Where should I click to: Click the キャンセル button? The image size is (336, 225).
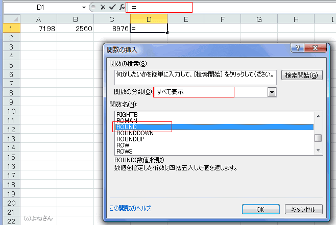point(303,209)
